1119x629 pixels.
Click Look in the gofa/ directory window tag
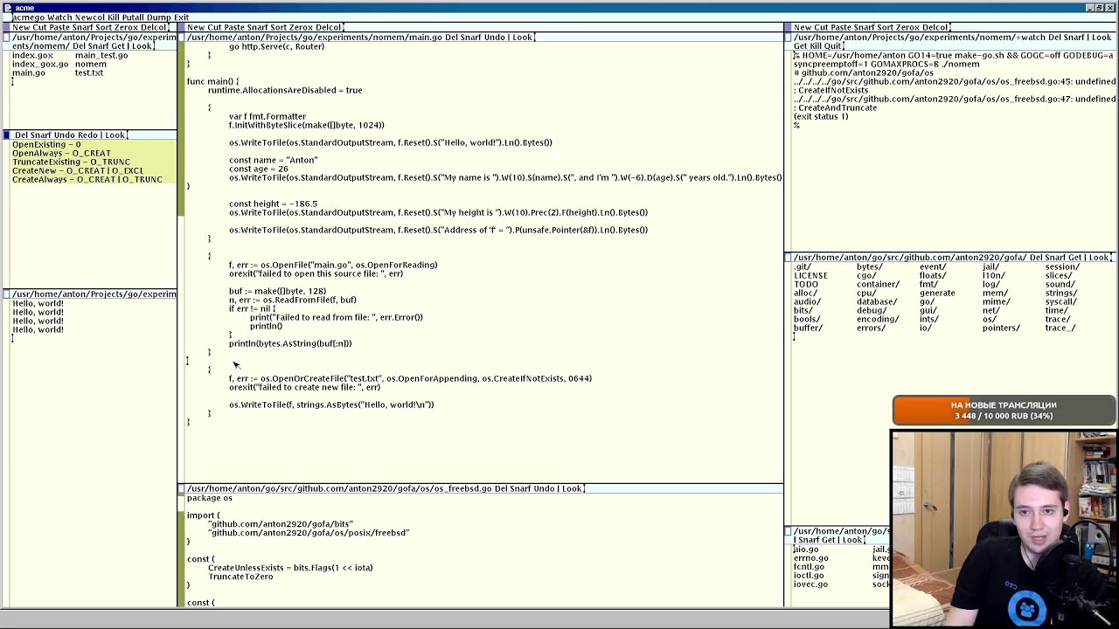point(1099,257)
